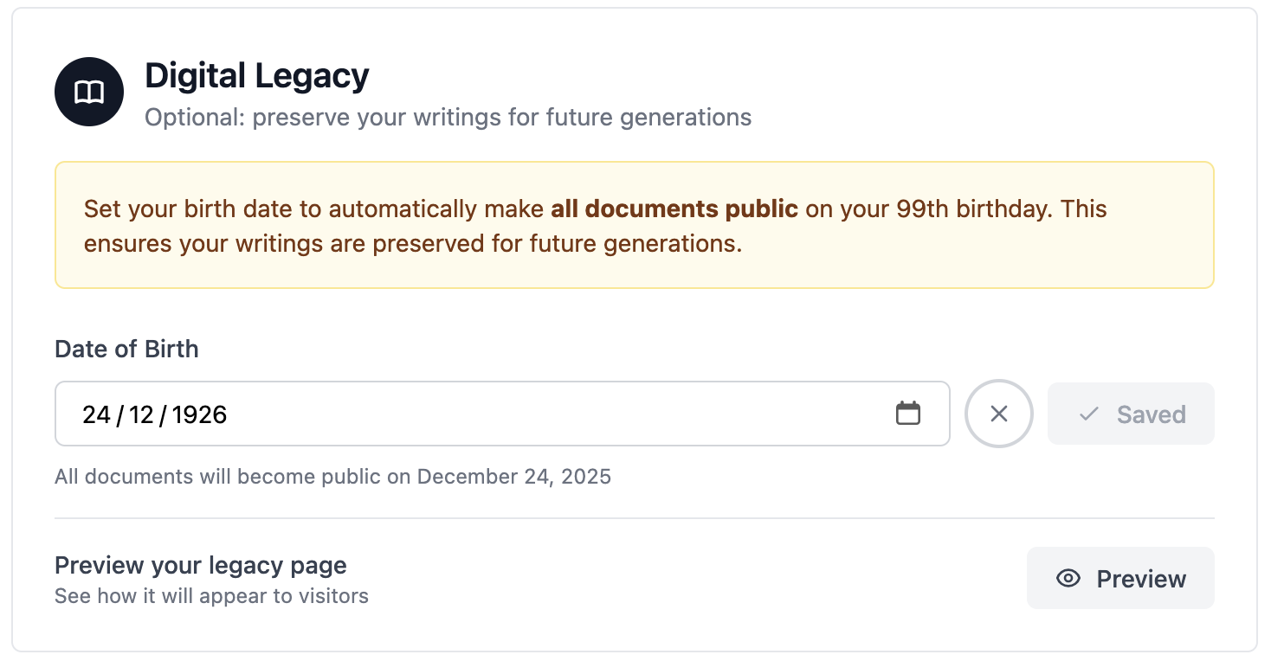Click the "All documents will become public" helper text
Screen dimensions: 1271x661
[x=234, y=477]
